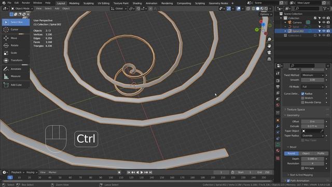This screenshot has width=332, height=187.
Task: Click the Blender logo icon
Action: click(4, 3)
